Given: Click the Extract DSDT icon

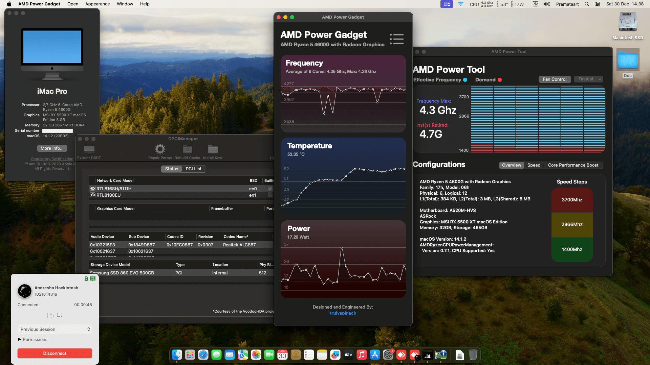Looking at the screenshot, I should click(89, 148).
